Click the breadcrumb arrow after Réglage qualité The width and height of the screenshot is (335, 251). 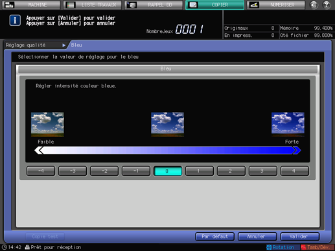click(x=64, y=45)
